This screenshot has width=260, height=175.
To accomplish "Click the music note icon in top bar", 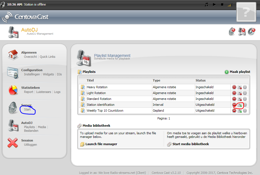I will pyautogui.click(x=207, y=4).
